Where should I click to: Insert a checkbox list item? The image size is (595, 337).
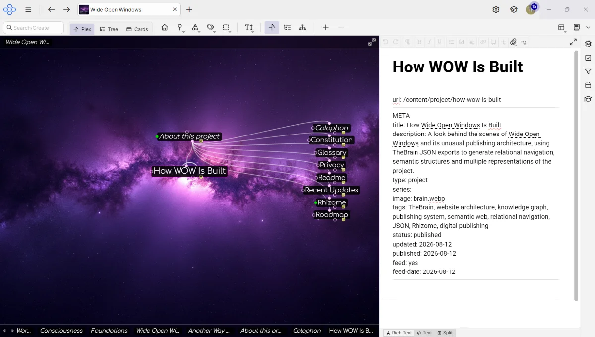[x=462, y=42]
